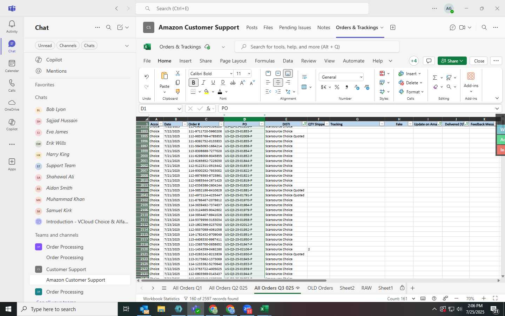Open the Insert ribbon tab

coord(185,61)
